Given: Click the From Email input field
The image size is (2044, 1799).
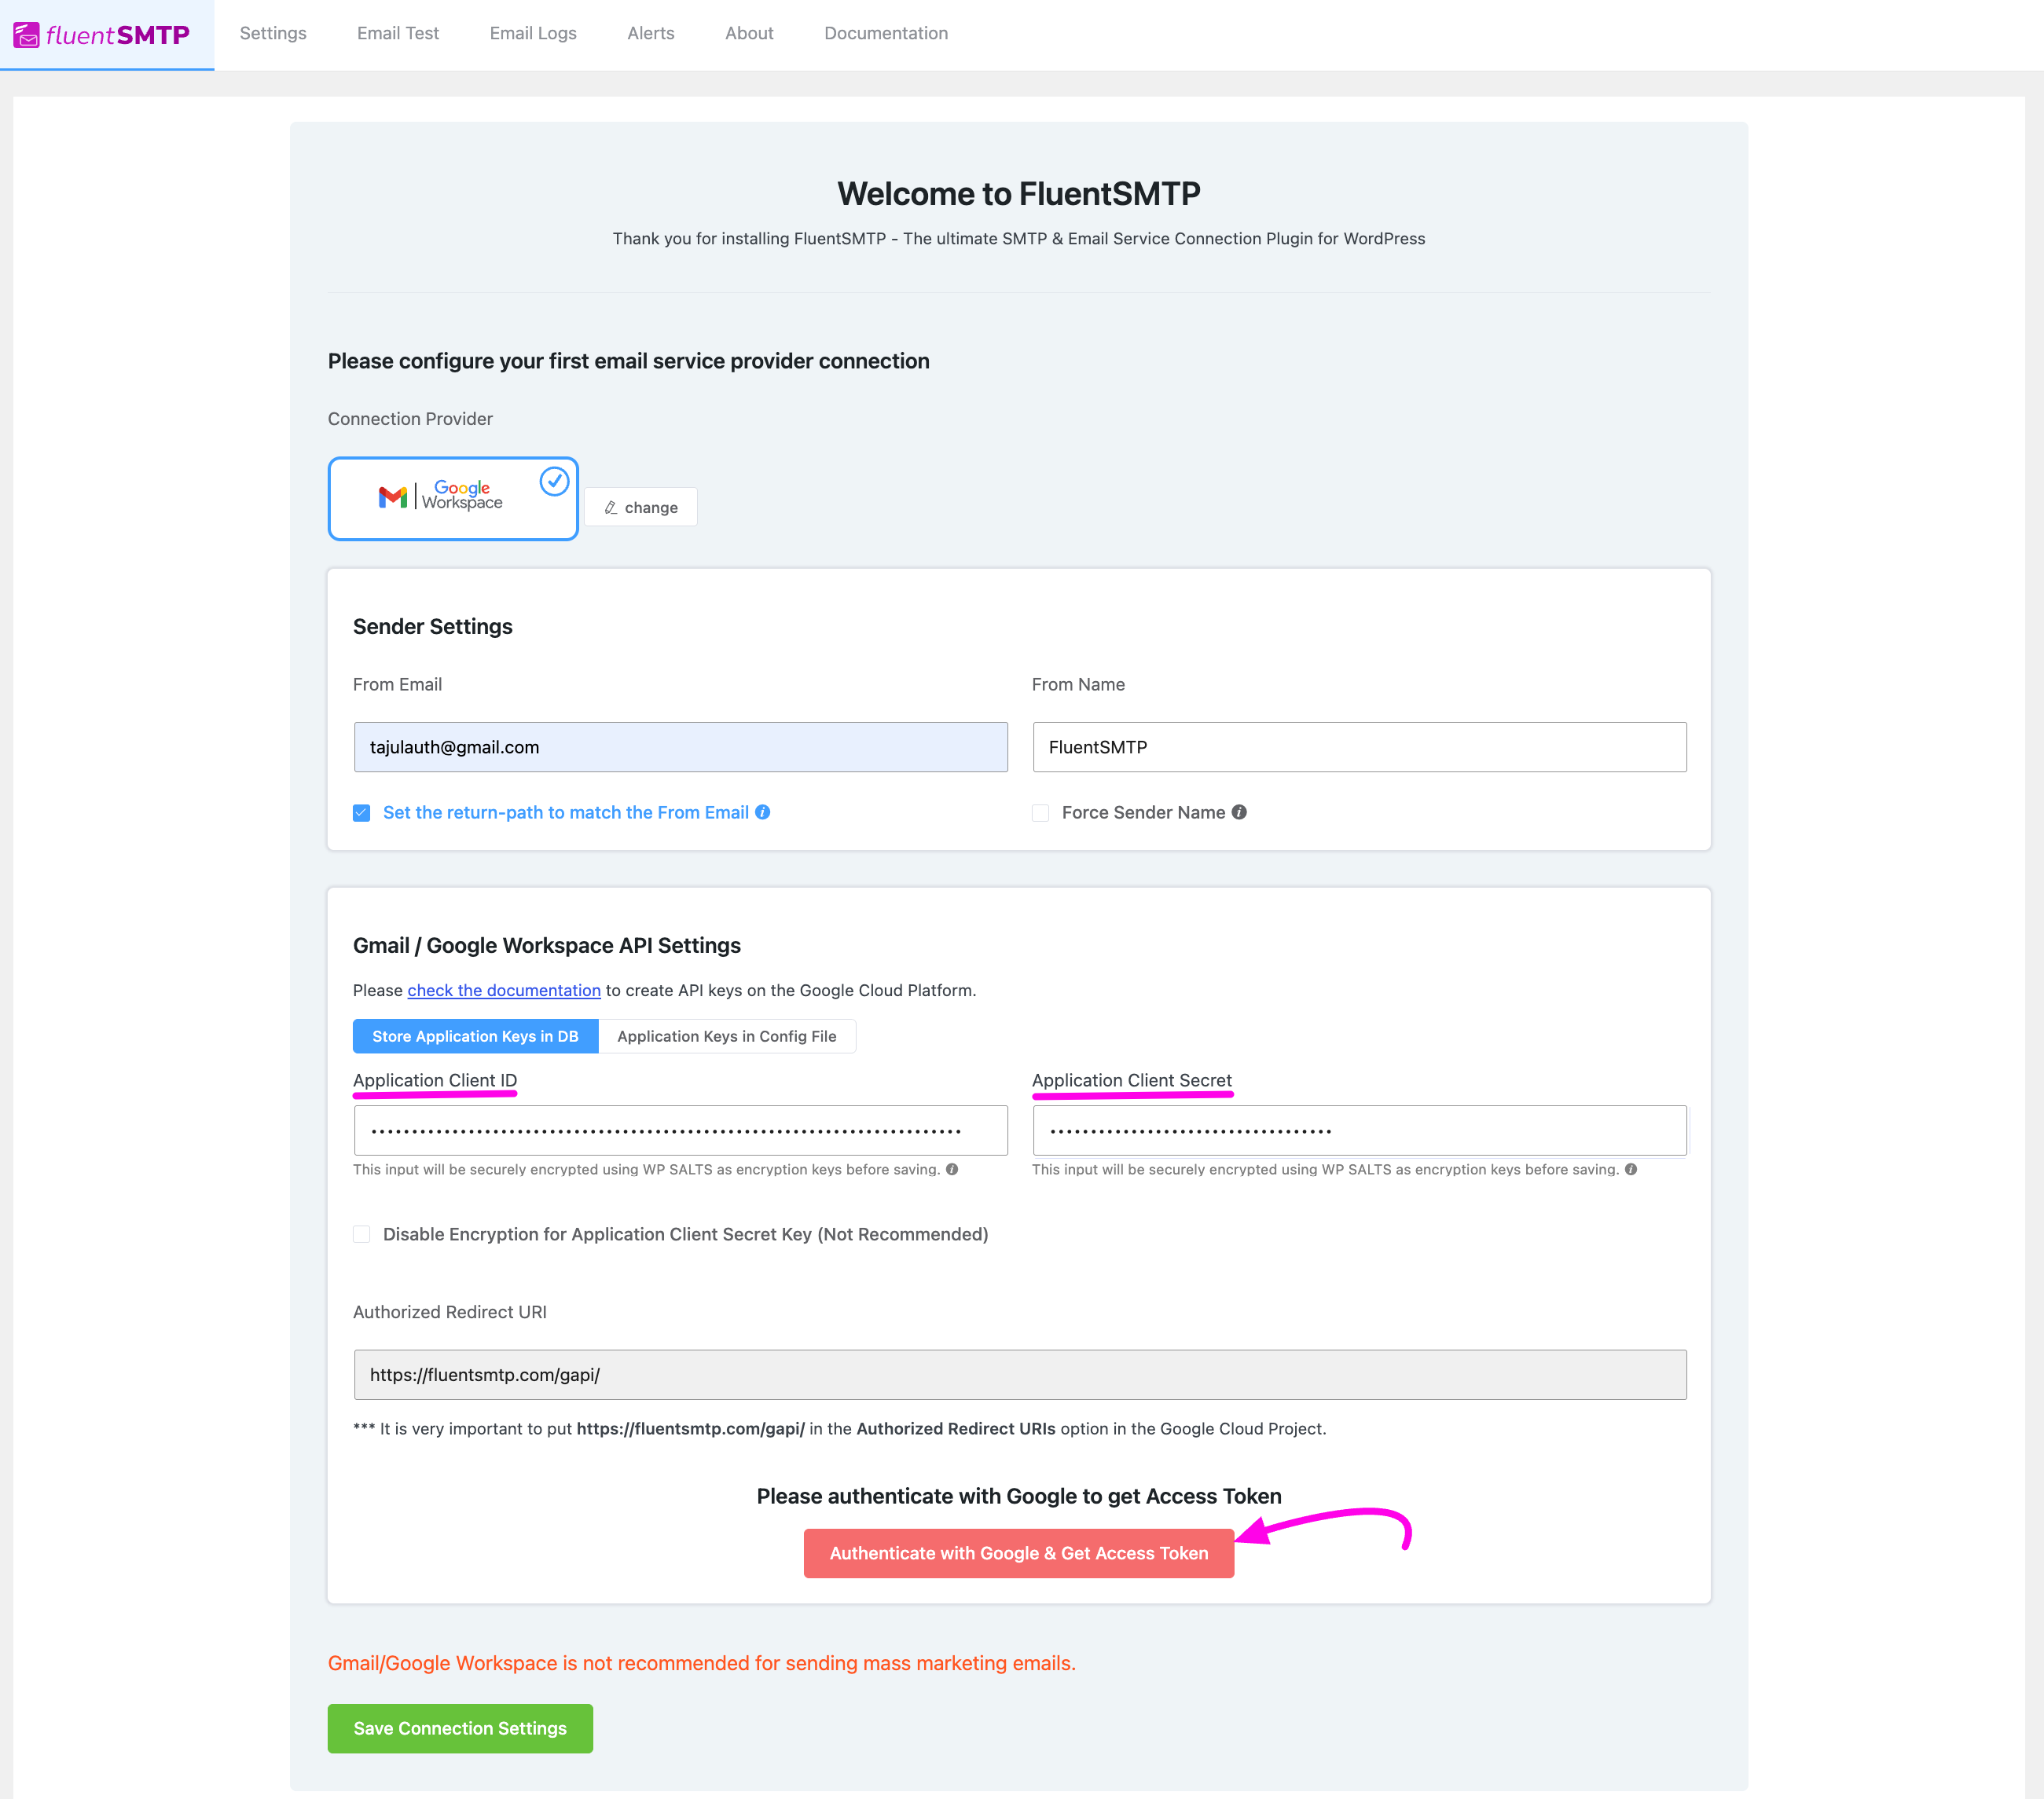Looking at the screenshot, I should pyautogui.click(x=681, y=746).
